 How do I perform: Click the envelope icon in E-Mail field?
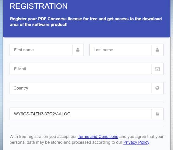157,69
